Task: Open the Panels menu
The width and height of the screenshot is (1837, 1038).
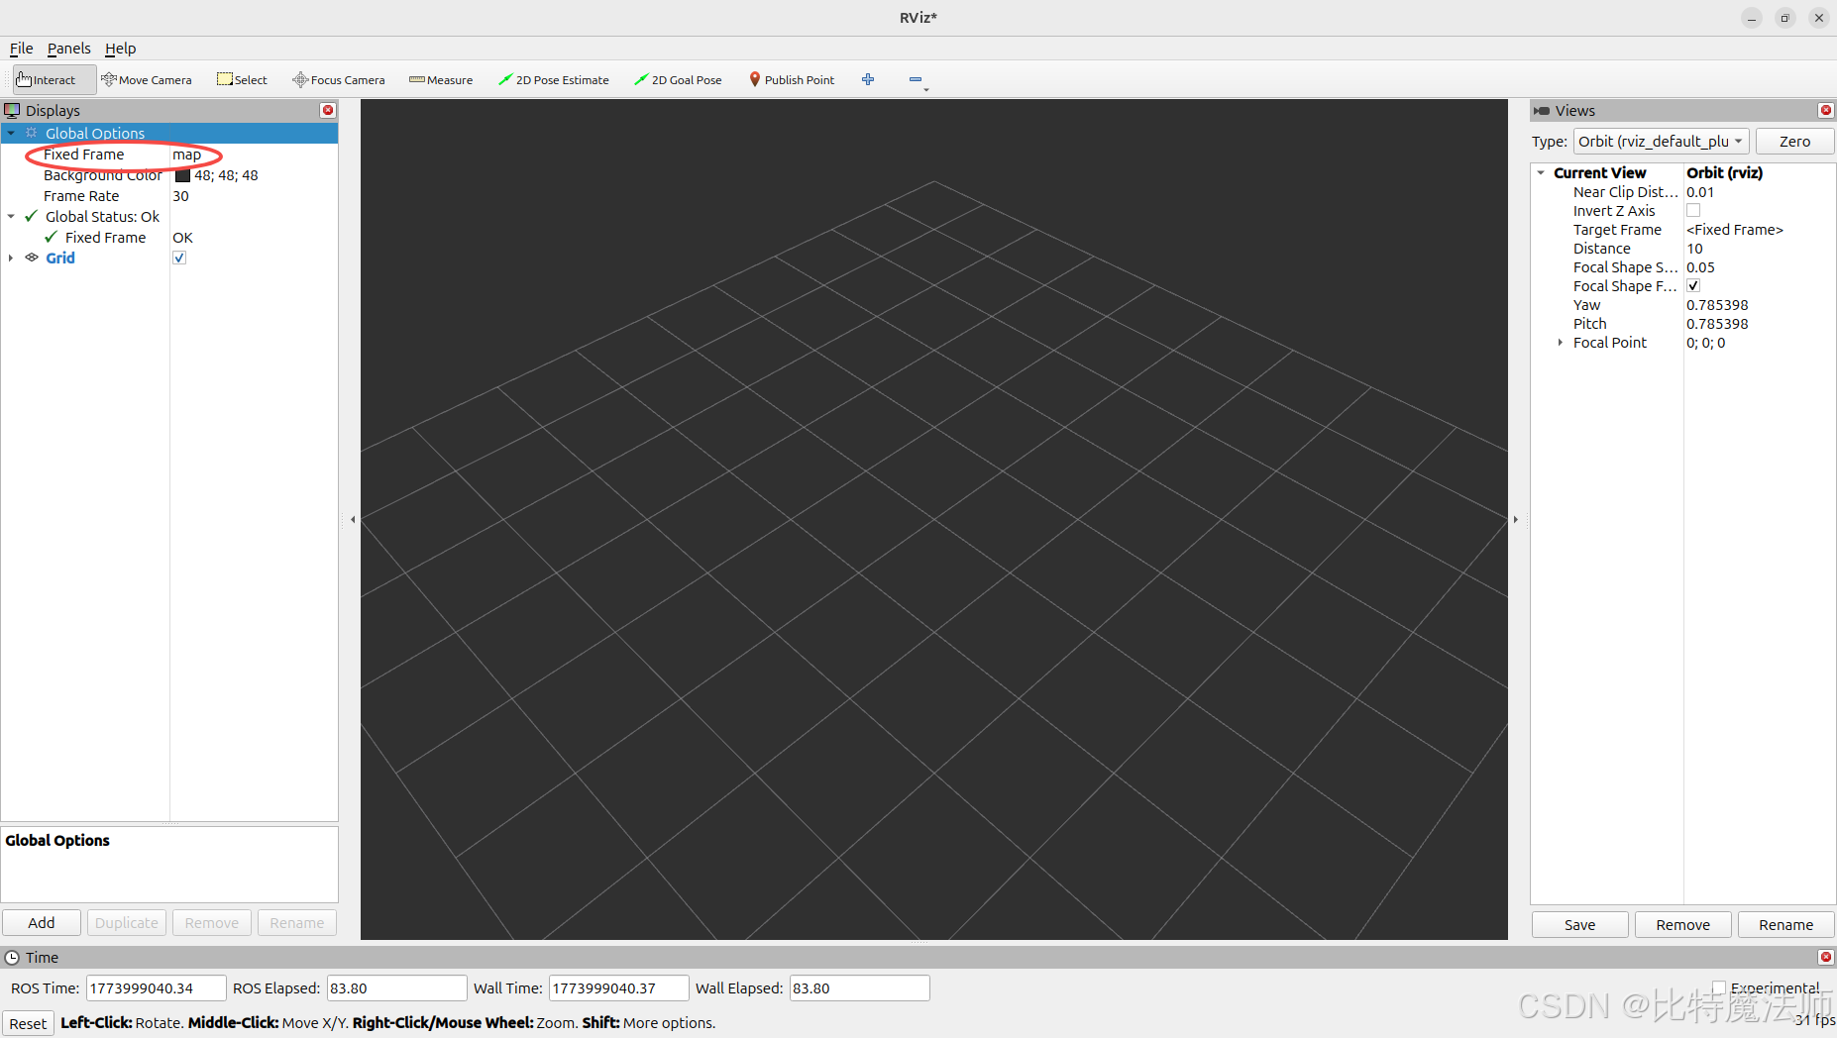Action: click(x=68, y=49)
